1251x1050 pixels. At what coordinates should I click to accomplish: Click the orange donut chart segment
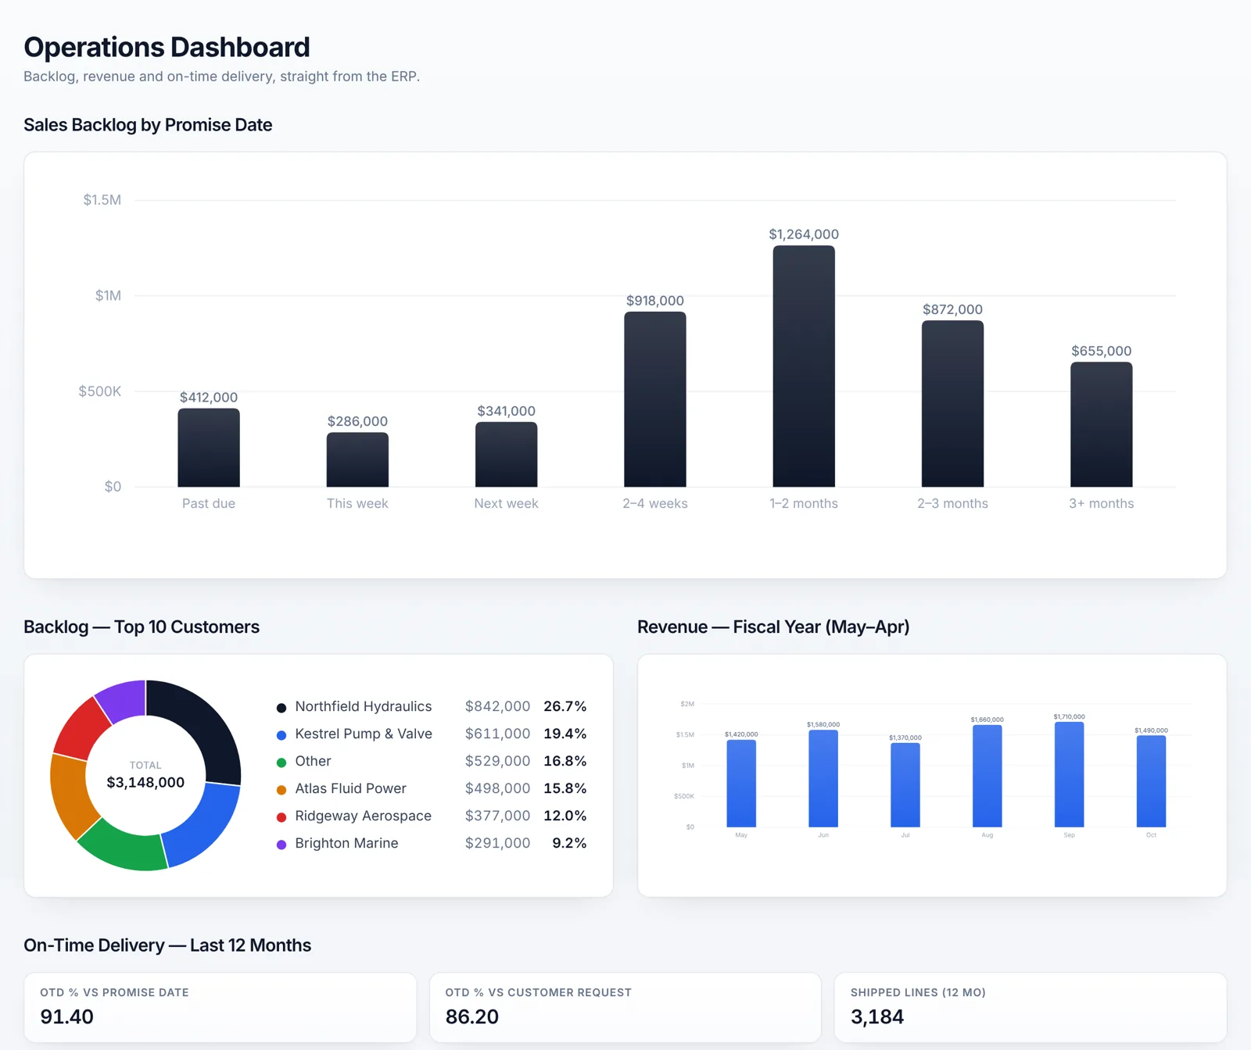[x=70, y=797]
